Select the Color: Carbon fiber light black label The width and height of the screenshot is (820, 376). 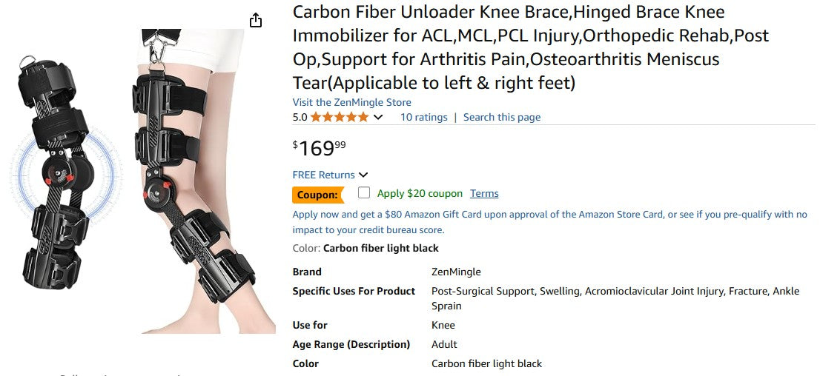coord(366,248)
